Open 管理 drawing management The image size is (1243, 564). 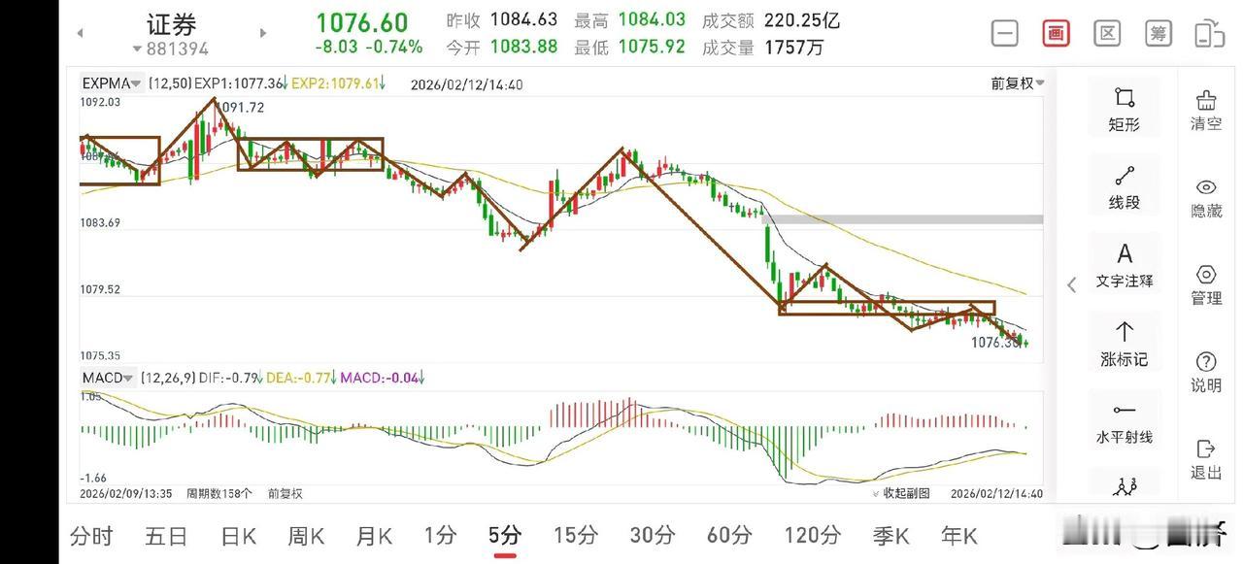click(1206, 285)
